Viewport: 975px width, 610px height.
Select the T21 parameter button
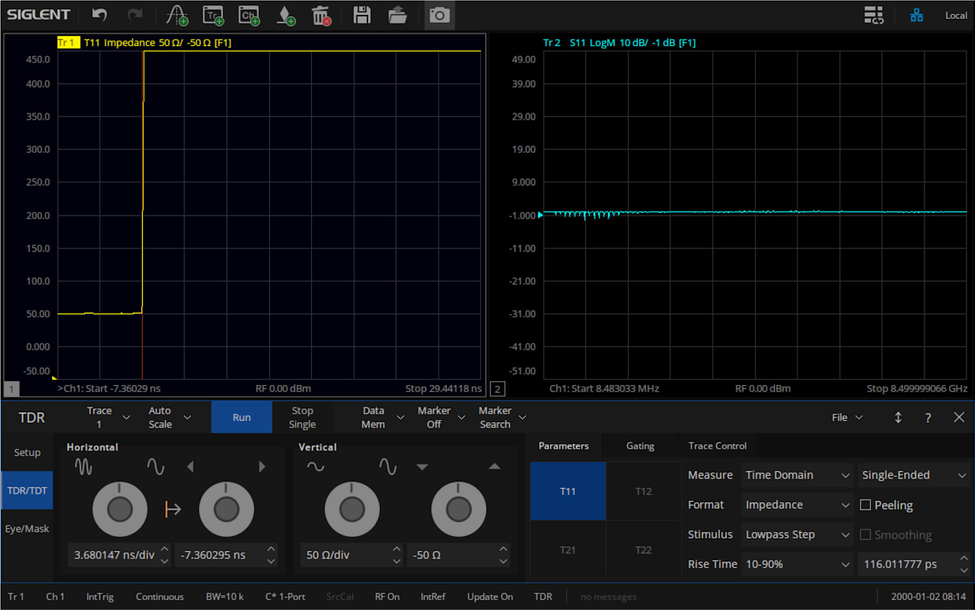(567, 550)
